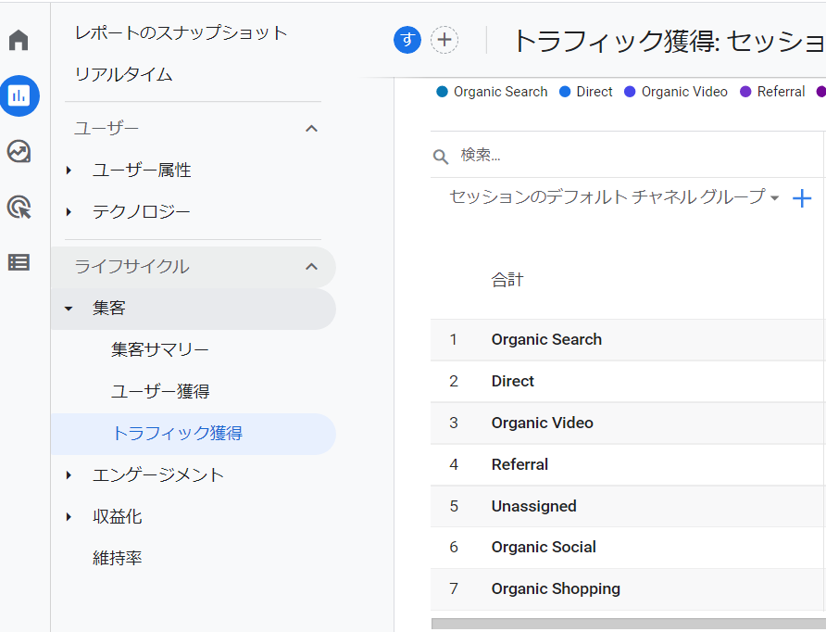
Task: Open セッションのデフォルト チャネル グループ dropdown
Action: tap(615, 196)
